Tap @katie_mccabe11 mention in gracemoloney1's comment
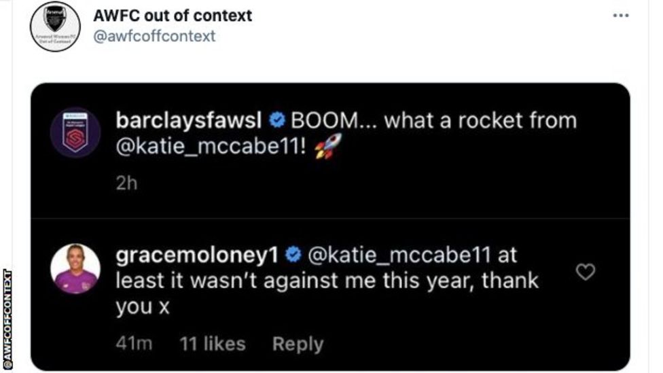 pos(399,255)
